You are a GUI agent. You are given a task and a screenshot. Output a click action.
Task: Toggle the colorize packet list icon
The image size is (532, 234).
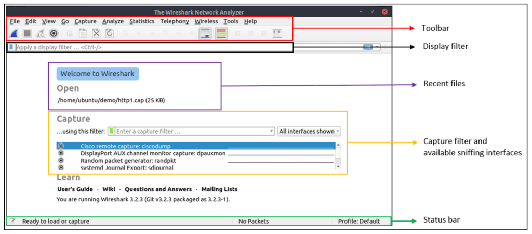(221, 33)
